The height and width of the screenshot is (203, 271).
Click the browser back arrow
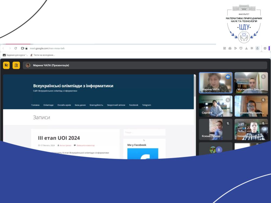point(3,48)
